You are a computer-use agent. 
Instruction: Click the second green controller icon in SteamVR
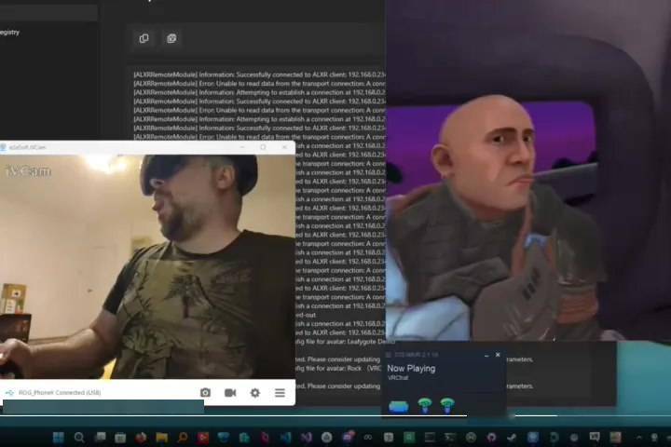click(x=447, y=405)
